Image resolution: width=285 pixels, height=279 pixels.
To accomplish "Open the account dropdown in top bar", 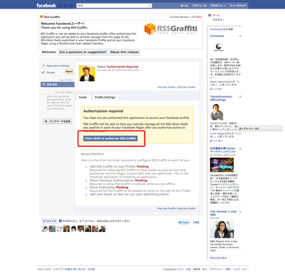I will (217, 6).
